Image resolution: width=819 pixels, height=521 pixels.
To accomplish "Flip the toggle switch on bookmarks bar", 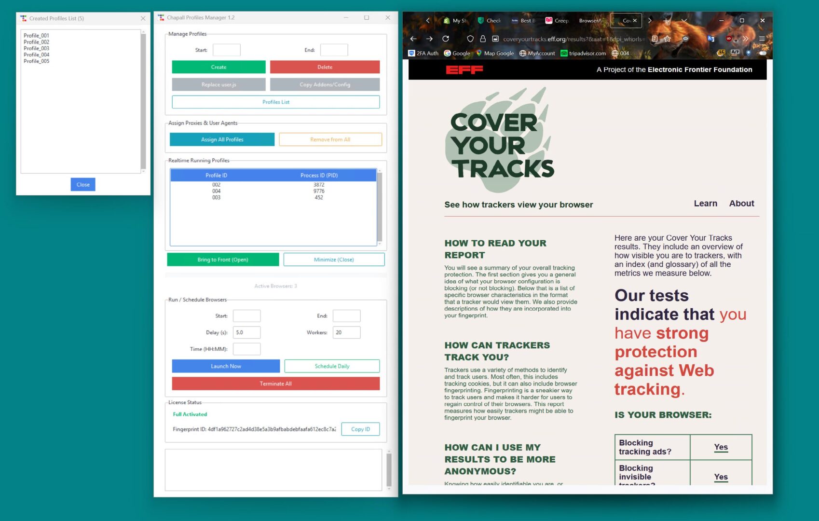I will tap(763, 53).
